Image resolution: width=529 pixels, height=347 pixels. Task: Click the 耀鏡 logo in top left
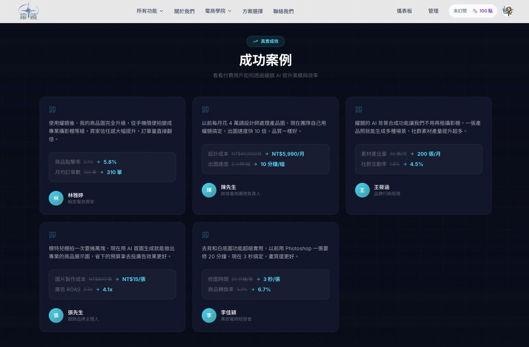pyautogui.click(x=27, y=11)
